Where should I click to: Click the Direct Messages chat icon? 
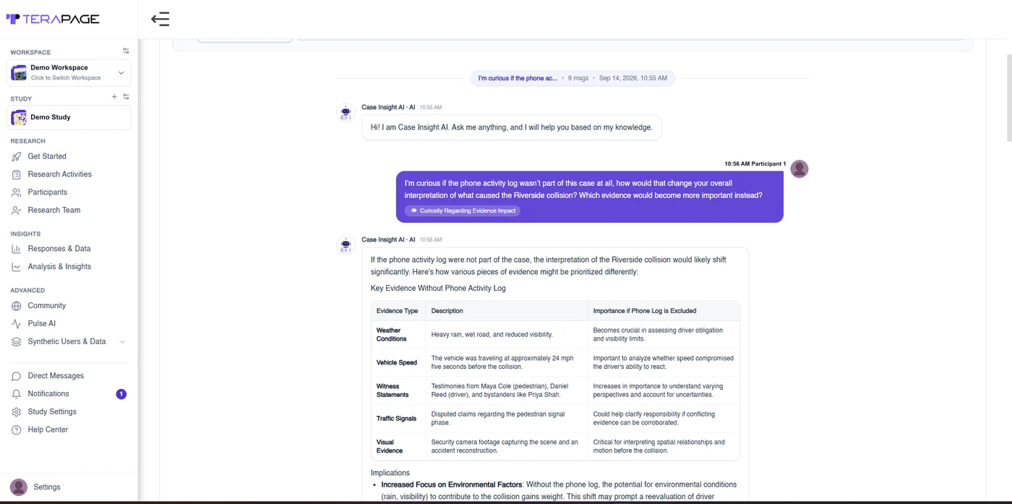coord(17,376)
